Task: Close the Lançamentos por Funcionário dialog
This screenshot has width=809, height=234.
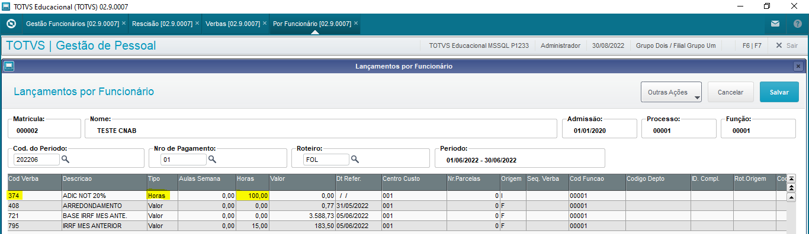Action: (798, 66)
